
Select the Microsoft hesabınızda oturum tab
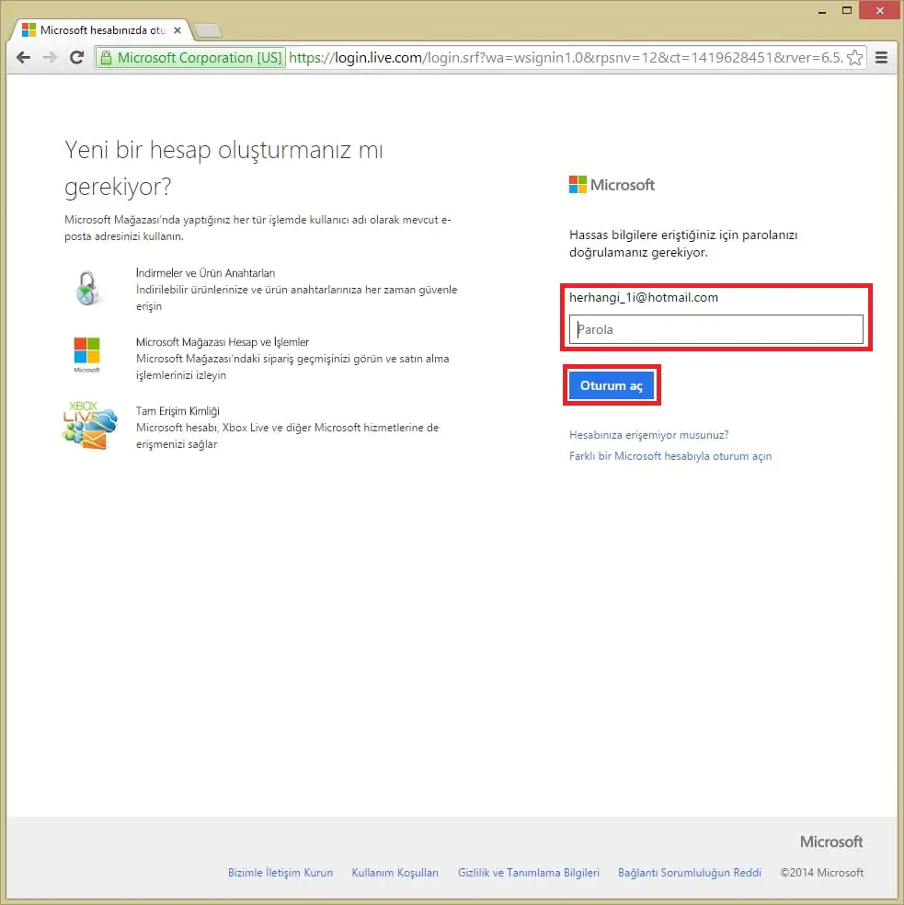point(103,30)
